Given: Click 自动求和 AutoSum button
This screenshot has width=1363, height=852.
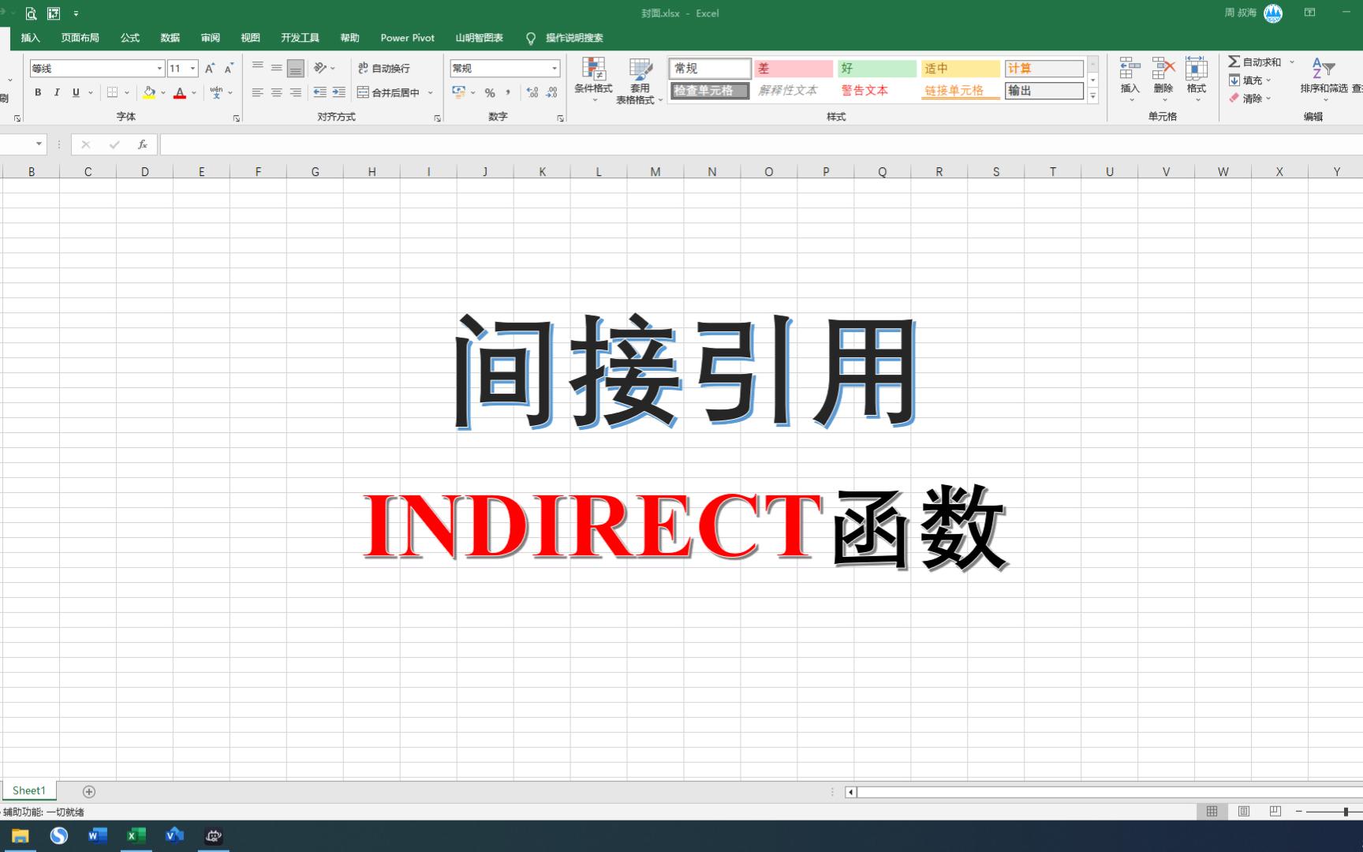Looking at the screenshot, I should (1255, 62).
